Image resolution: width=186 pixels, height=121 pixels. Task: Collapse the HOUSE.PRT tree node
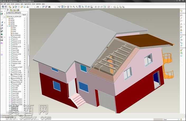[7, 26]
